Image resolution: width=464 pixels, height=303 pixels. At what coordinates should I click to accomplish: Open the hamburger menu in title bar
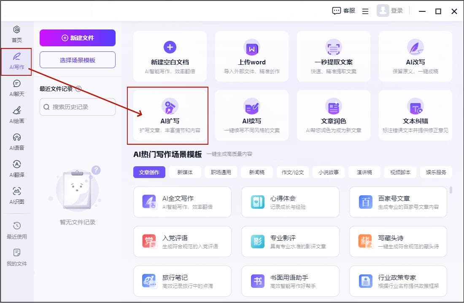[365, 11]
